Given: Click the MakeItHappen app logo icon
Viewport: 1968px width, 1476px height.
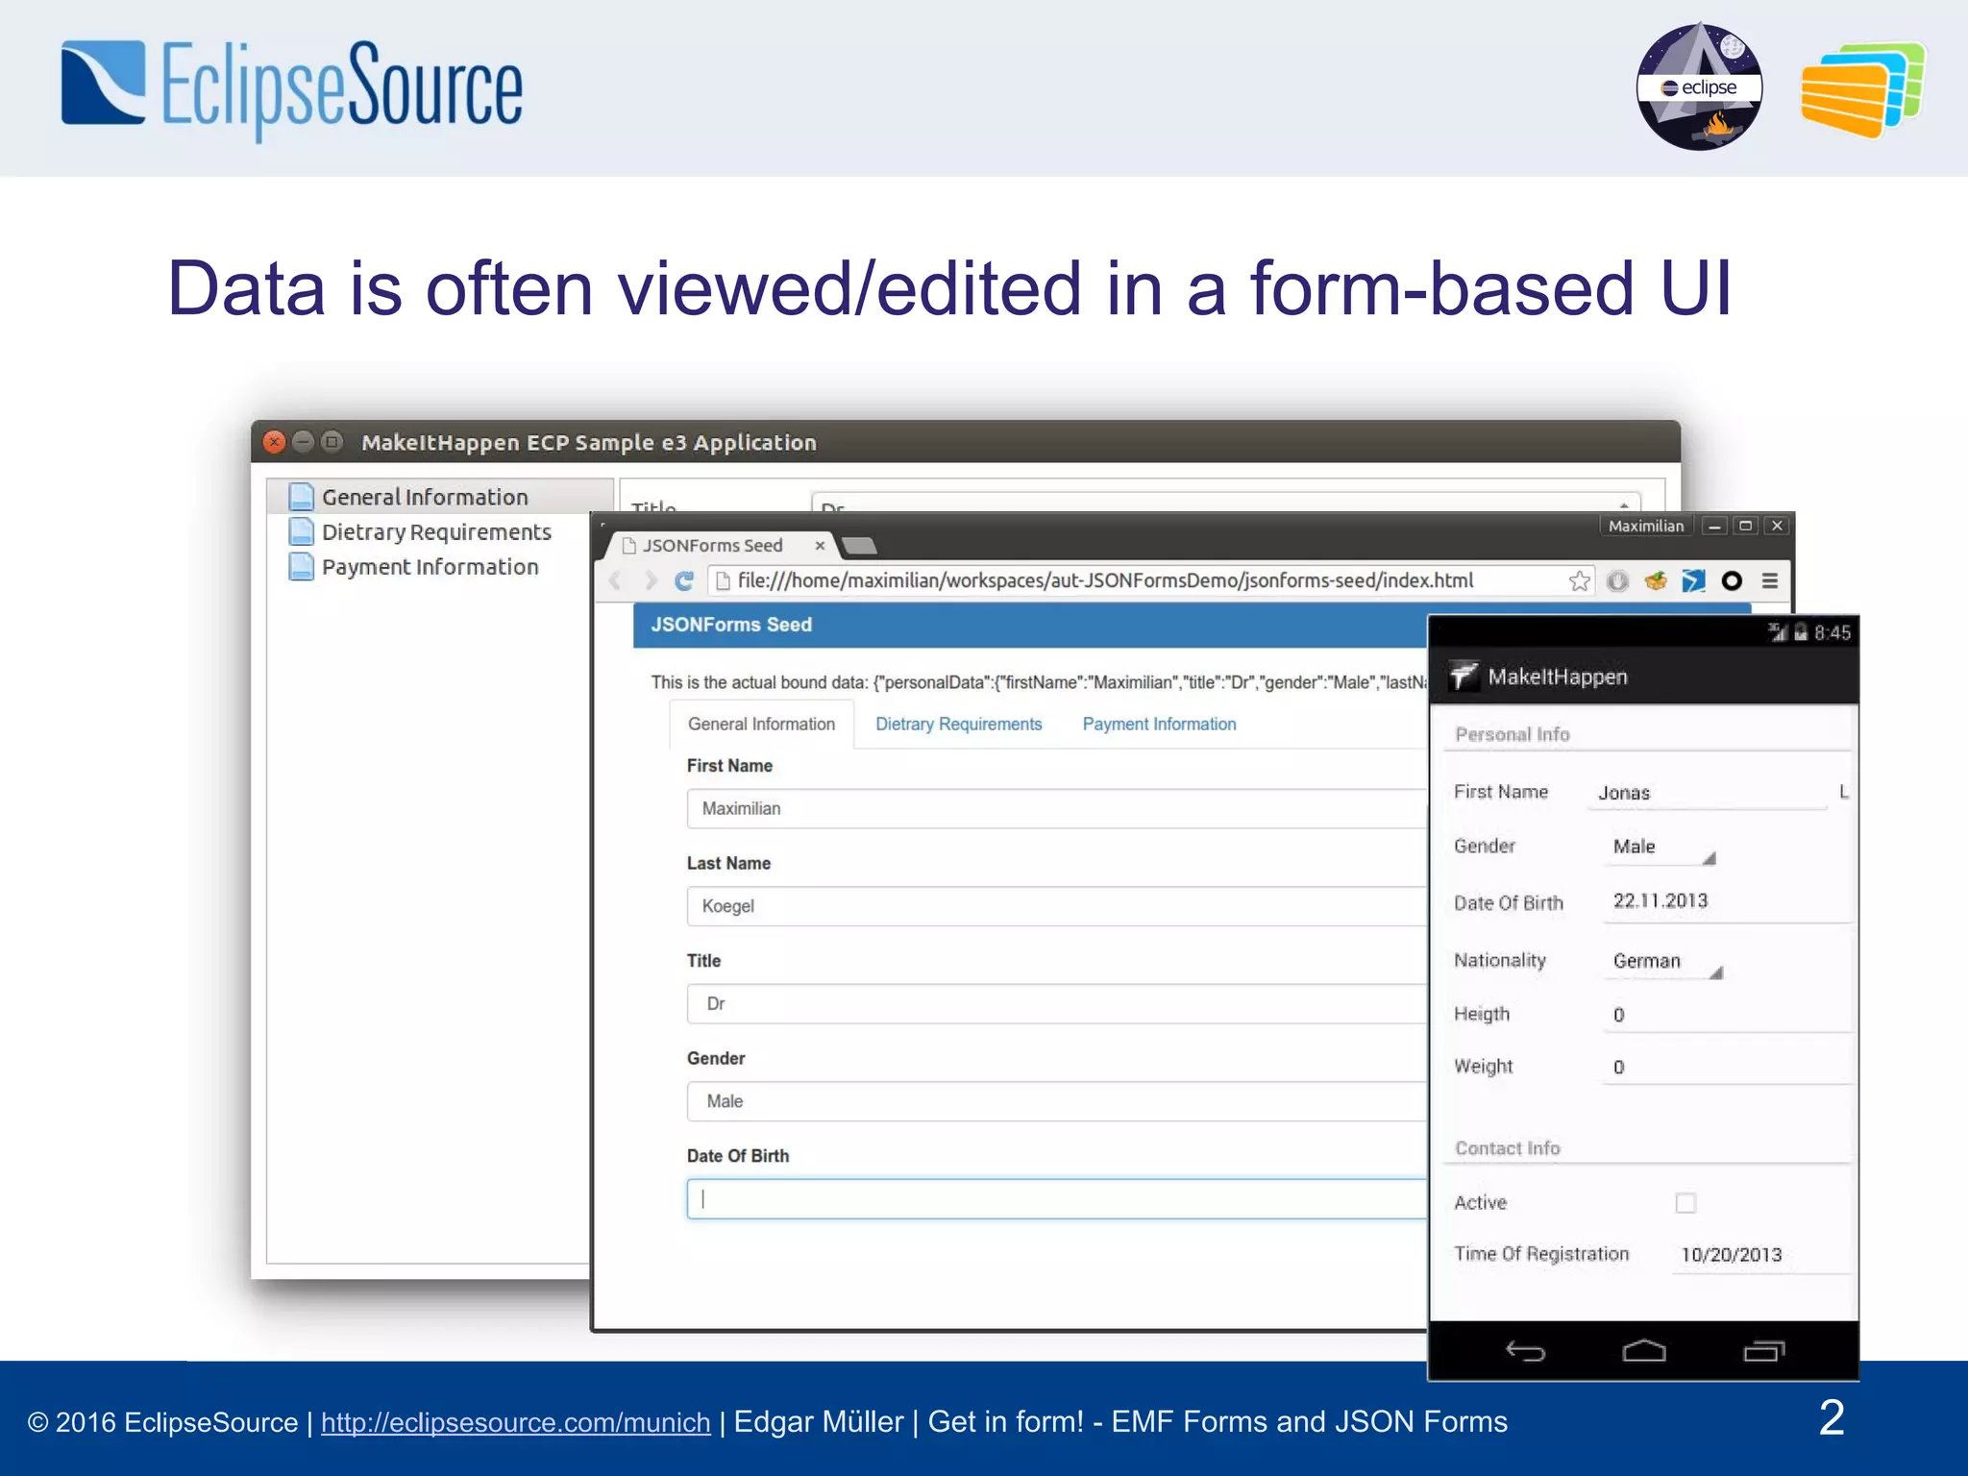Looking at the screenshot, I should [x=1464, y=676].
